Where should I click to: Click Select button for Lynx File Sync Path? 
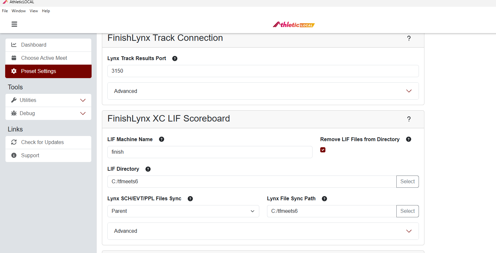tap(408, 211)
